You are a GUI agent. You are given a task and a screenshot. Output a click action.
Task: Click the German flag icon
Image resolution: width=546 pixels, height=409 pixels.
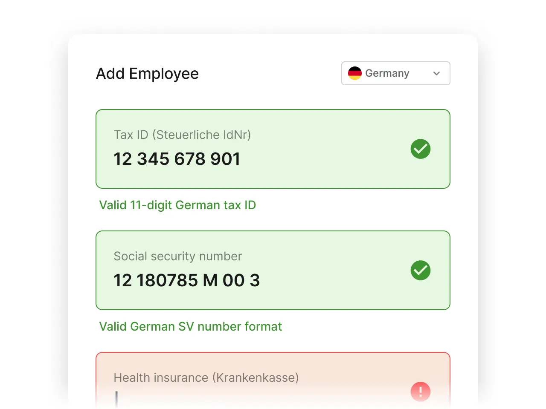355,73
